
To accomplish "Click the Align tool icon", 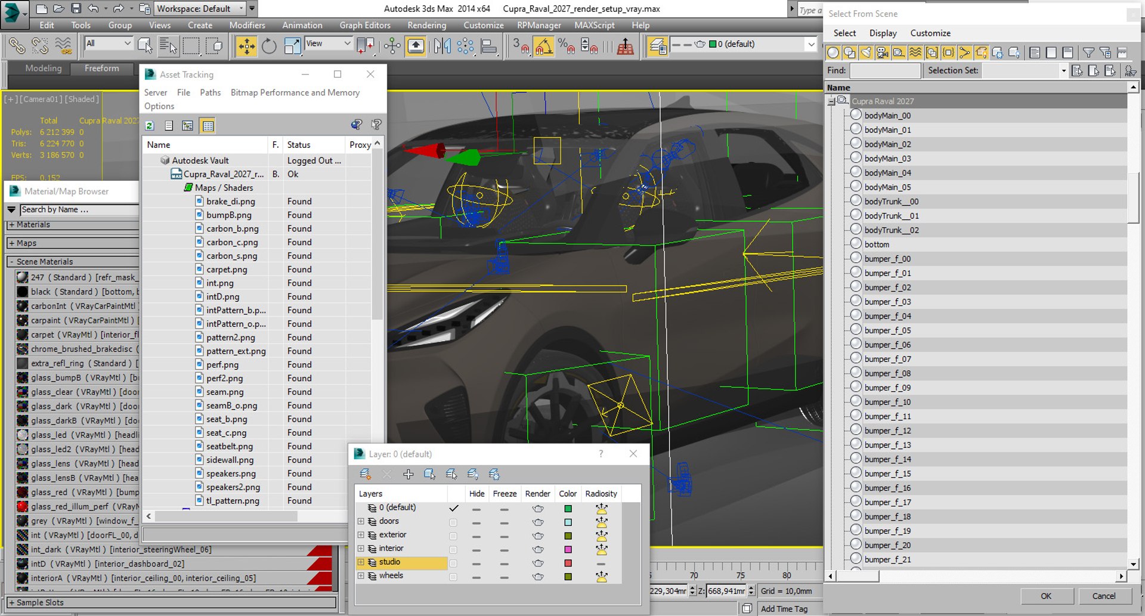I will (x=489, y=46).
